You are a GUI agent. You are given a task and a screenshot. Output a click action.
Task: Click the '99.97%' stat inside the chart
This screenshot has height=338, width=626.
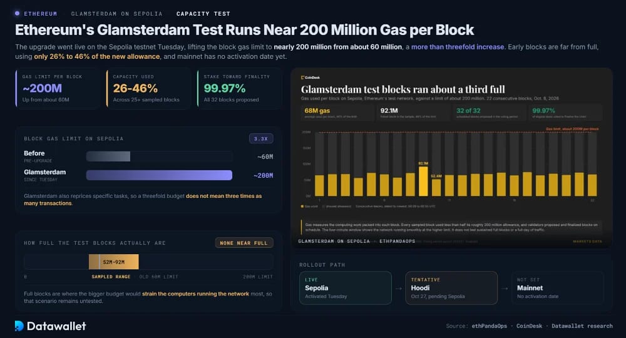click(x=565, y=113)
